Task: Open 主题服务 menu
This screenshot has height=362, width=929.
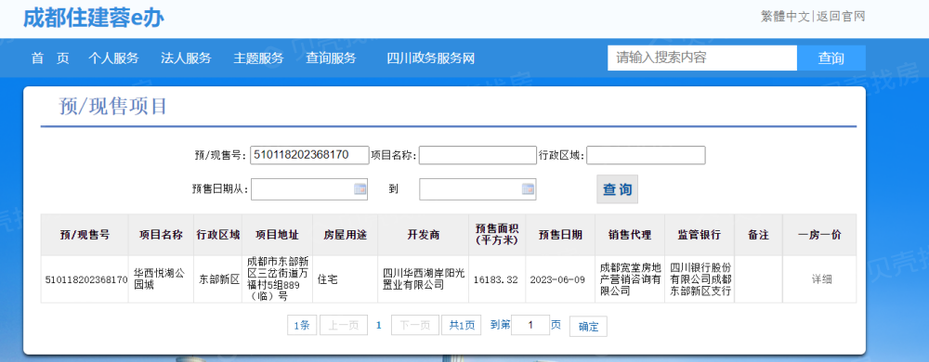Action: tap(258, 58)
